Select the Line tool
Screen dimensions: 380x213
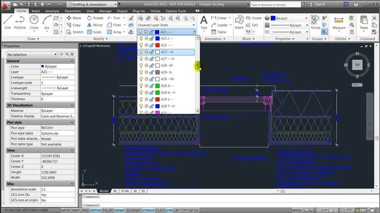8,22
